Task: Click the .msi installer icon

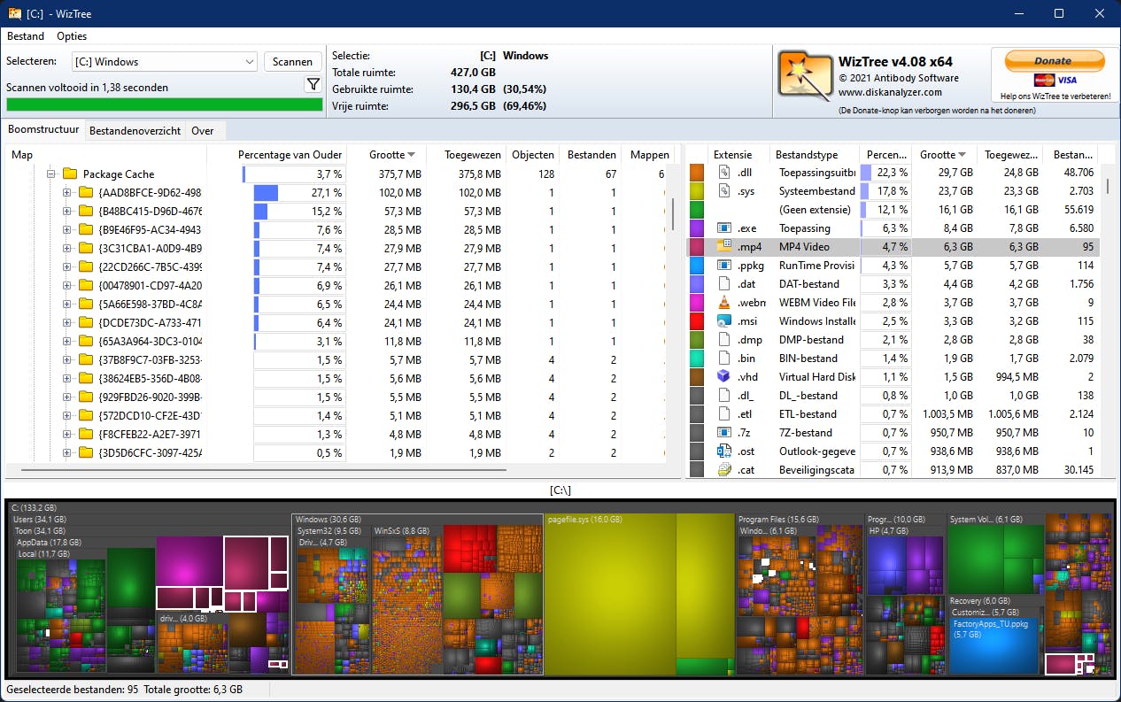Action: tap(723, 321)
